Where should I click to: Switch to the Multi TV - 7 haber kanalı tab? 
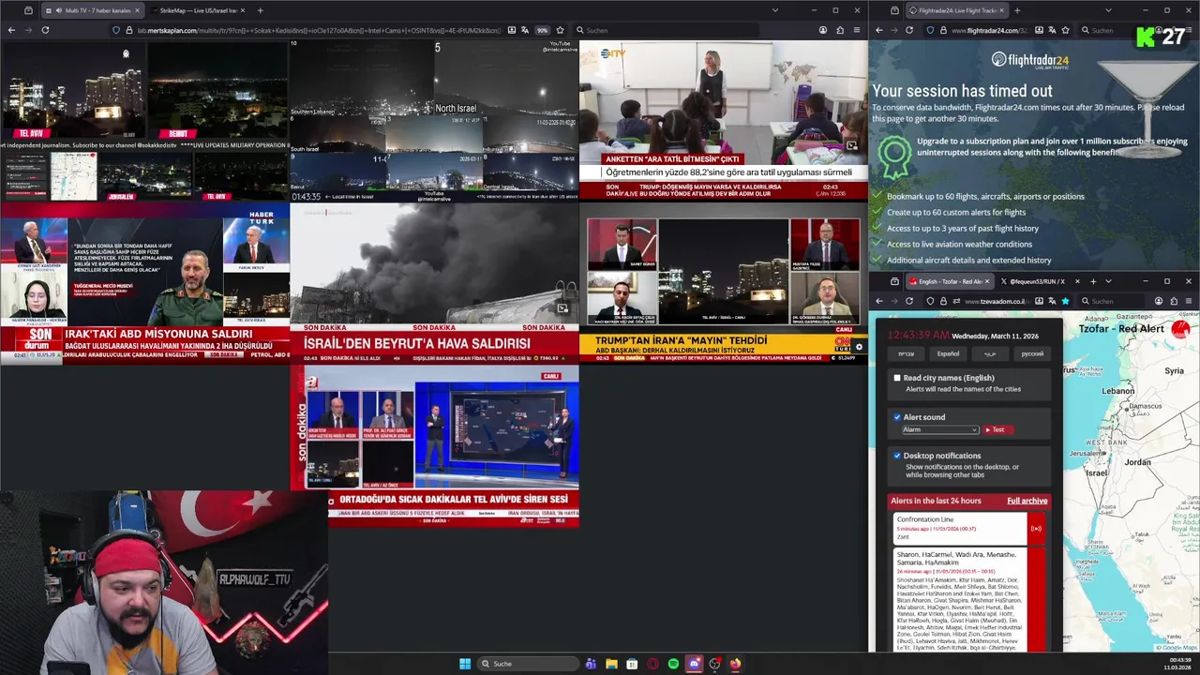coord(91,10)
